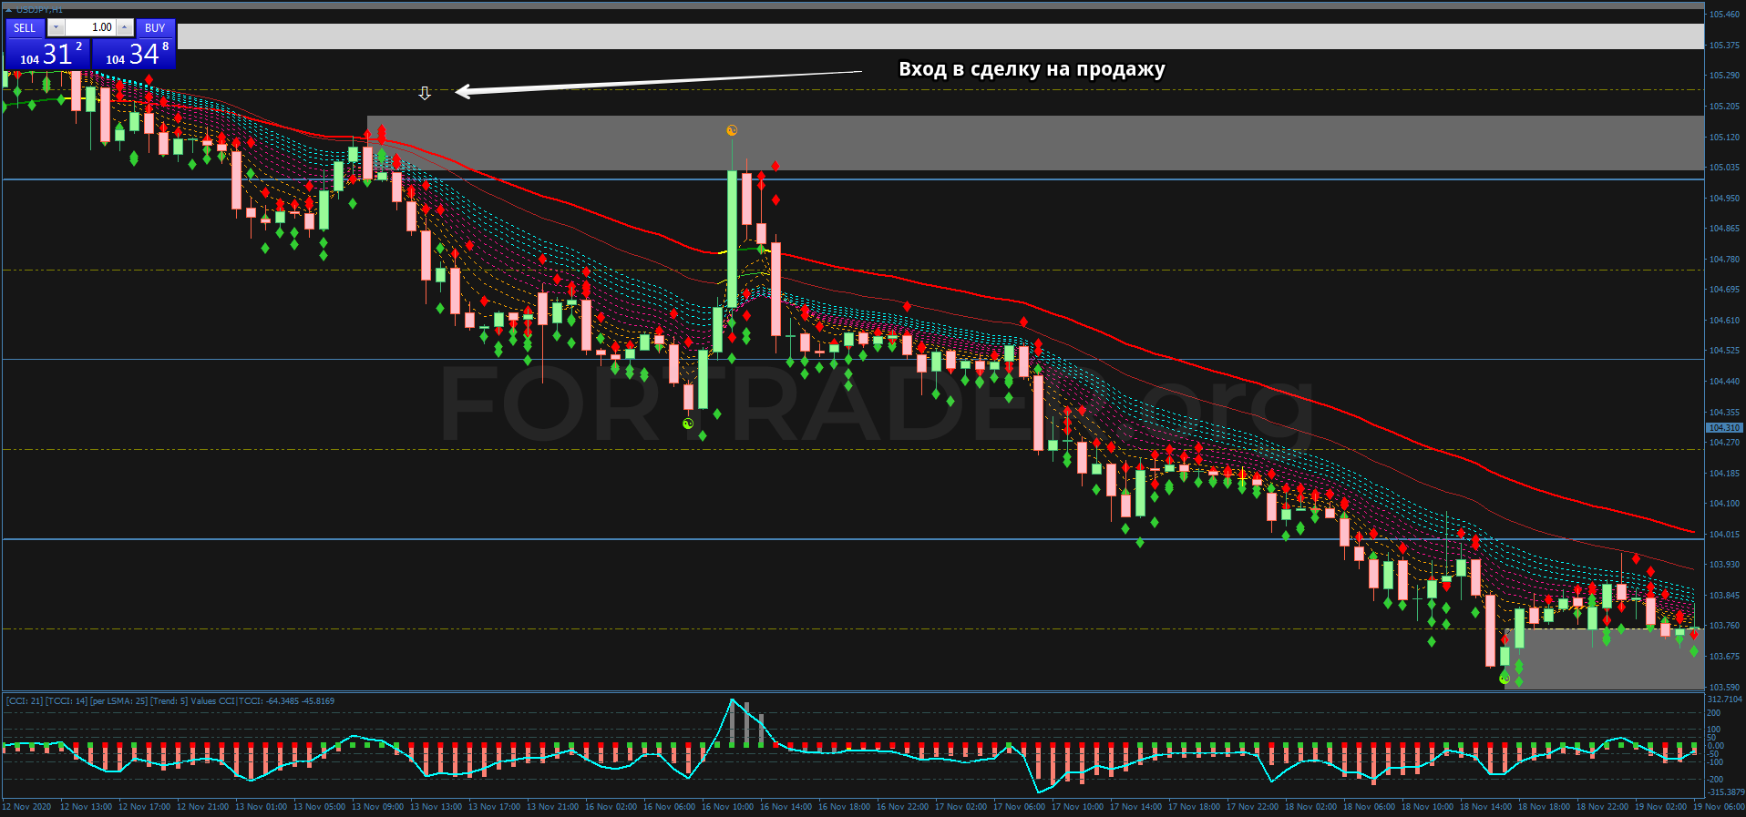This screenshot has height=817, width=1746.
Task: Select the dark gray resistance zone rectangle
Action: click(x=1035, y=143)
